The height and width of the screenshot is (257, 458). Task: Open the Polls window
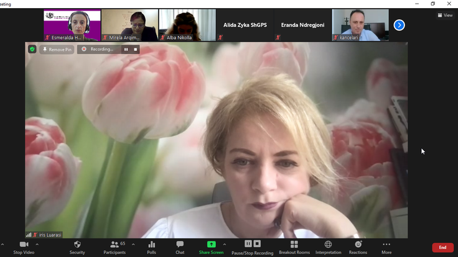(x=151, y=247)
